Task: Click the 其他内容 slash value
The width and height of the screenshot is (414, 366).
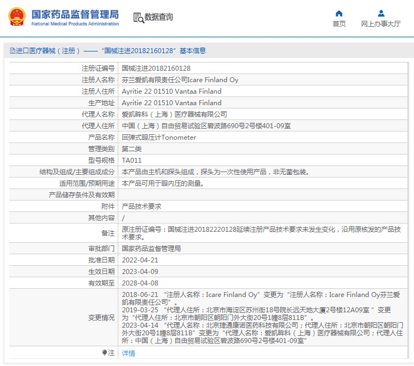Action: pyautogui.click(x=123, y=218)
